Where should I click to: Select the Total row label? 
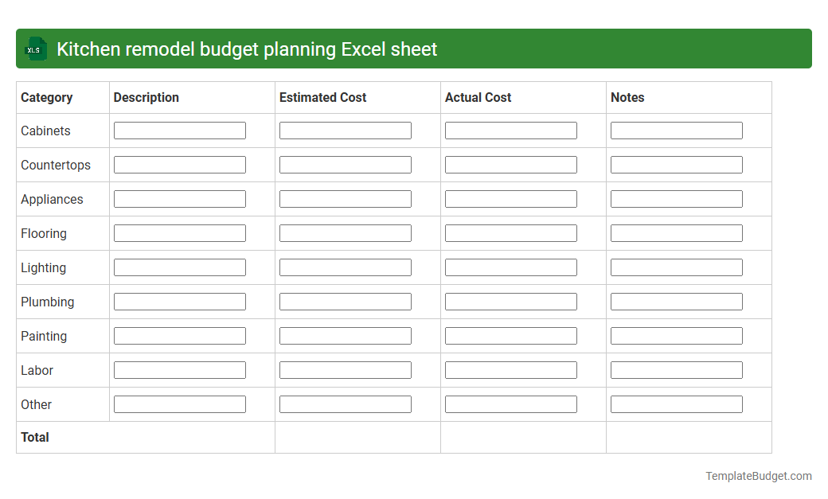(x=34, y=437)
